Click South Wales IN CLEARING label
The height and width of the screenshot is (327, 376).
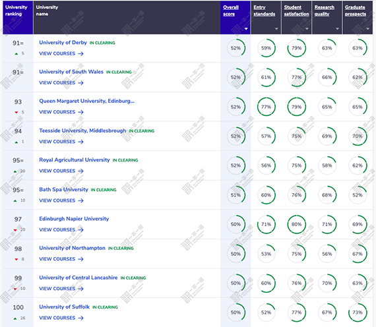pyautogui.click(x=119, y=72)
